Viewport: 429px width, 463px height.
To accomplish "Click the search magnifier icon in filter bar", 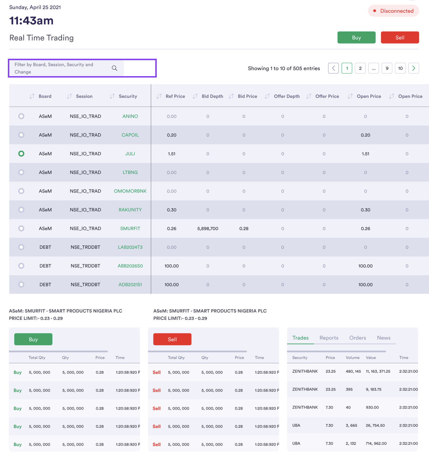I will click(x=115, y=68).
